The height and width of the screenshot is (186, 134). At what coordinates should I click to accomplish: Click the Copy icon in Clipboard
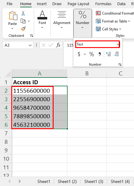[x=23, y=21]
